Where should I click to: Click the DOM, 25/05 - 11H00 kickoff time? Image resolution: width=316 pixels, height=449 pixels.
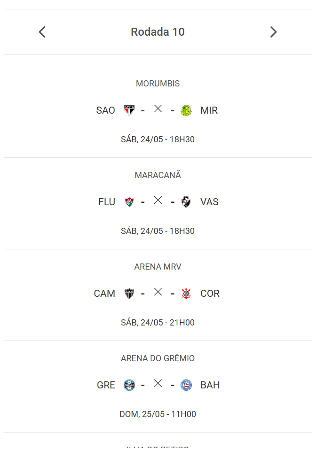coord(158,414)
